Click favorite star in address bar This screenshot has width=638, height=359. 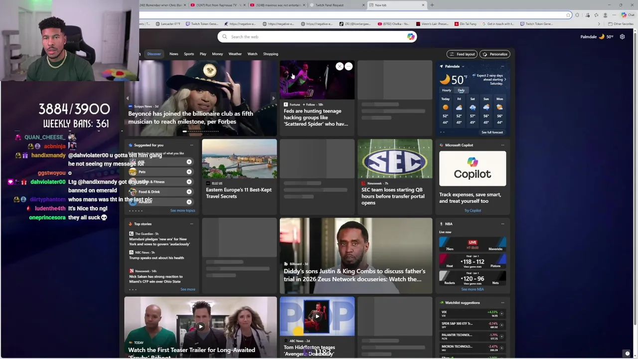[x=568, y=15]
